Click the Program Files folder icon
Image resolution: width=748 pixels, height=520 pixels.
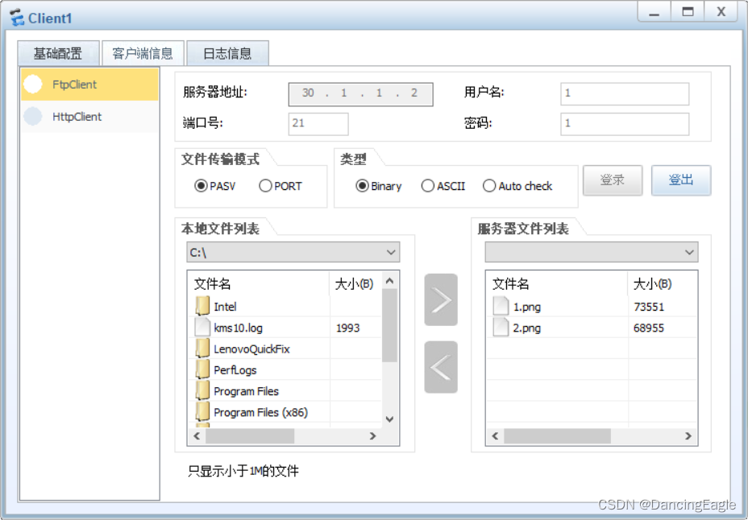[x=202, y=391]
